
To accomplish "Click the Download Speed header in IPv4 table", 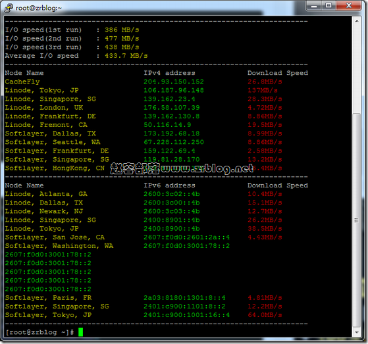I will coord(278,73).
